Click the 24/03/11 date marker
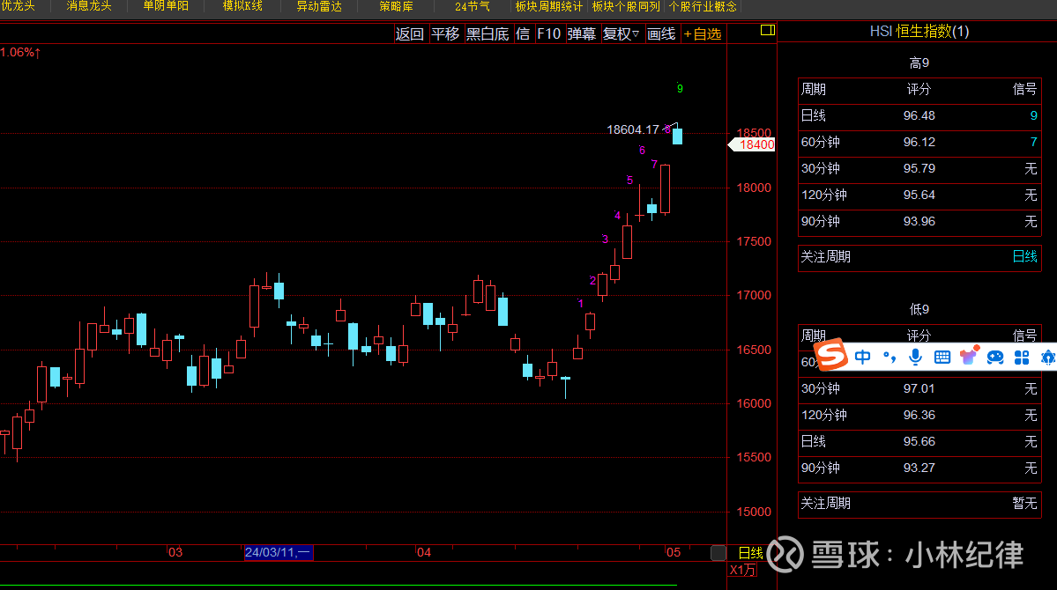This screenshot has height=590, width=1057. click(279, 552)
